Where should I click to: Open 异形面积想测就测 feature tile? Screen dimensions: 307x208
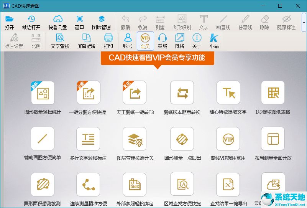pyautogui.click(x=43, y=185)
